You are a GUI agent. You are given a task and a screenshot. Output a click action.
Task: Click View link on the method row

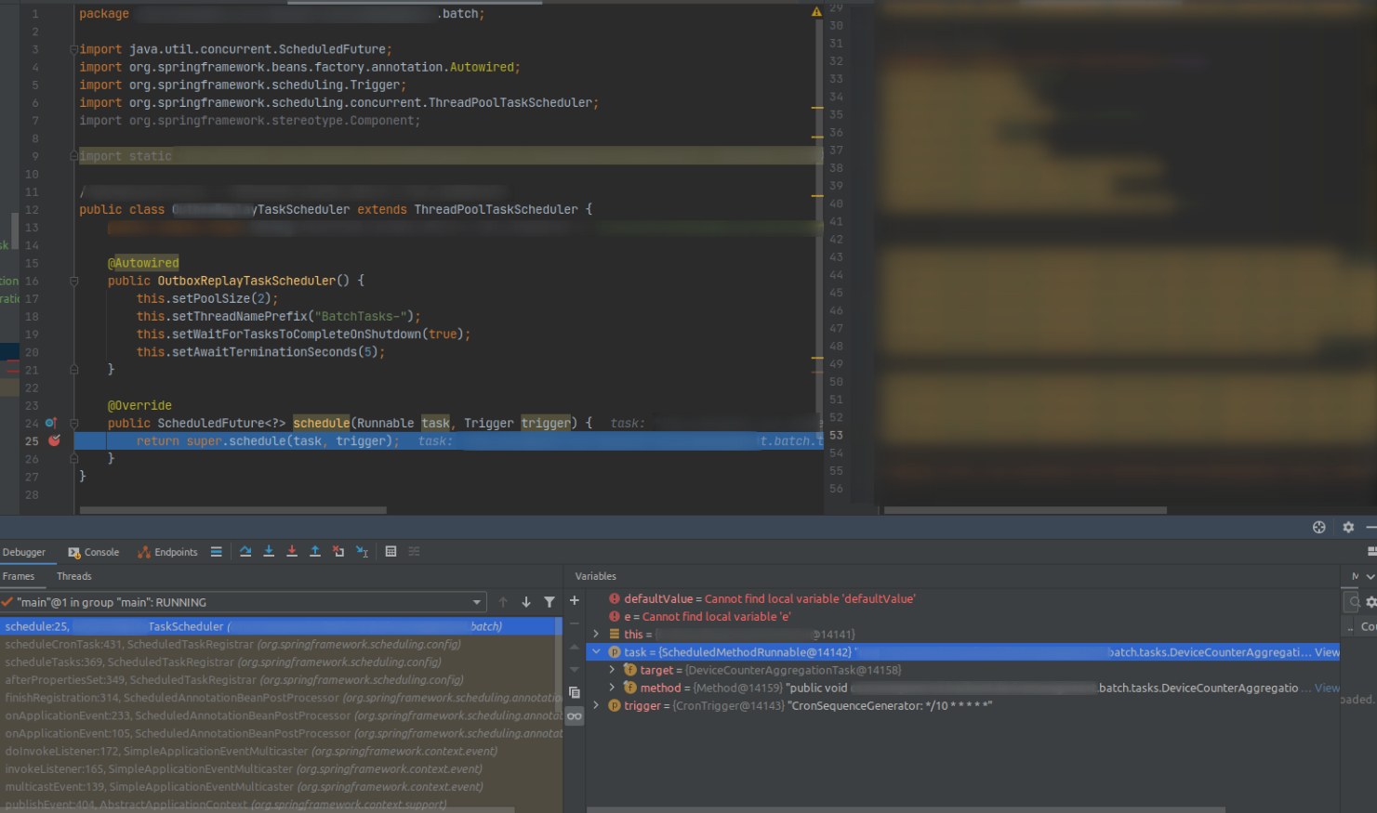tap(1327, 688)
